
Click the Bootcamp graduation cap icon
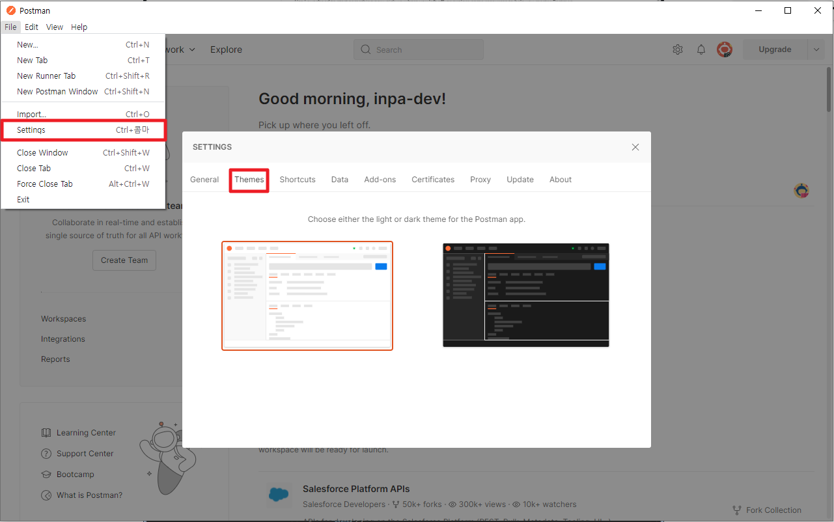coord(46,474)
